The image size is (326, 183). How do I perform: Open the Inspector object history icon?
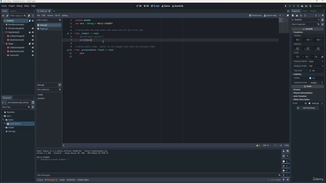[322, 16]
